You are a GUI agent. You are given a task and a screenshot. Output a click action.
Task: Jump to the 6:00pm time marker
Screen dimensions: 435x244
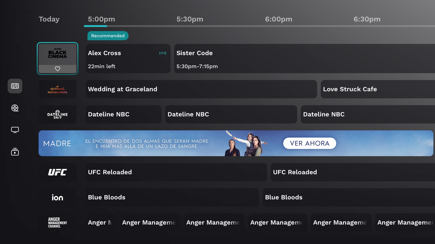279,19
